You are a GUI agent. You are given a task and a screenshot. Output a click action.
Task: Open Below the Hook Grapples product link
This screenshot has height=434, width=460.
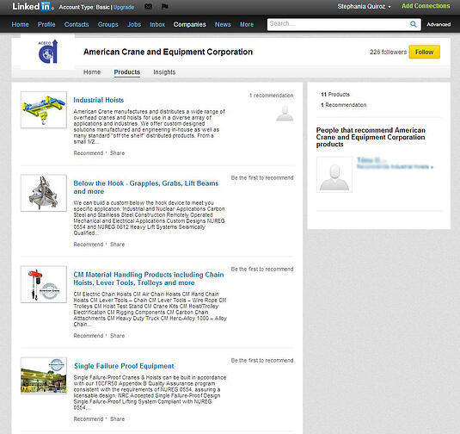tap(146, 187)
